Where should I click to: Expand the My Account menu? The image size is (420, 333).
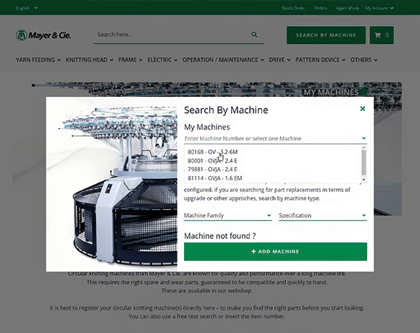379,8
